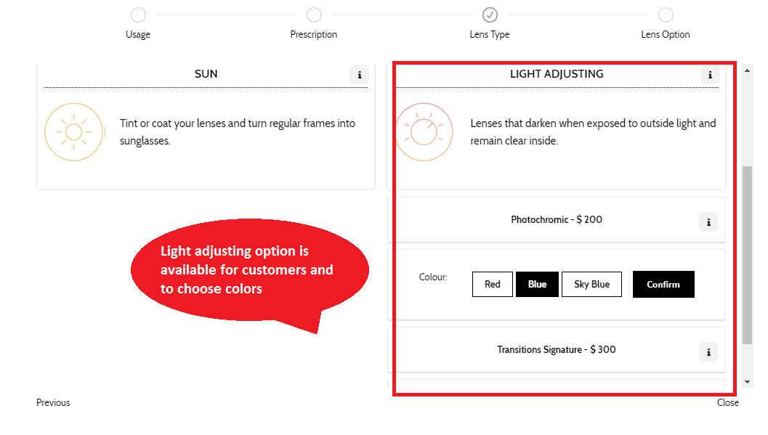Click the sun icon in the SUN card

point(74,131)
